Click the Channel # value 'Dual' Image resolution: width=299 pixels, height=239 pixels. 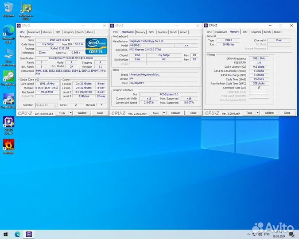[279, 40]
